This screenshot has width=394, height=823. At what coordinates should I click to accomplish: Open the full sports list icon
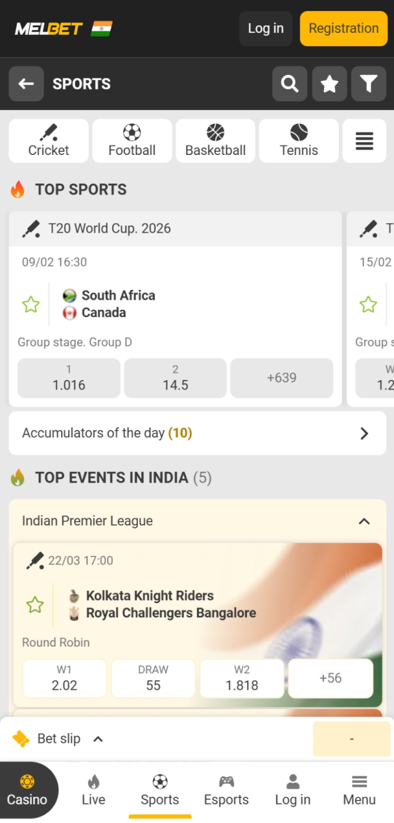click(x=364, y=140)
